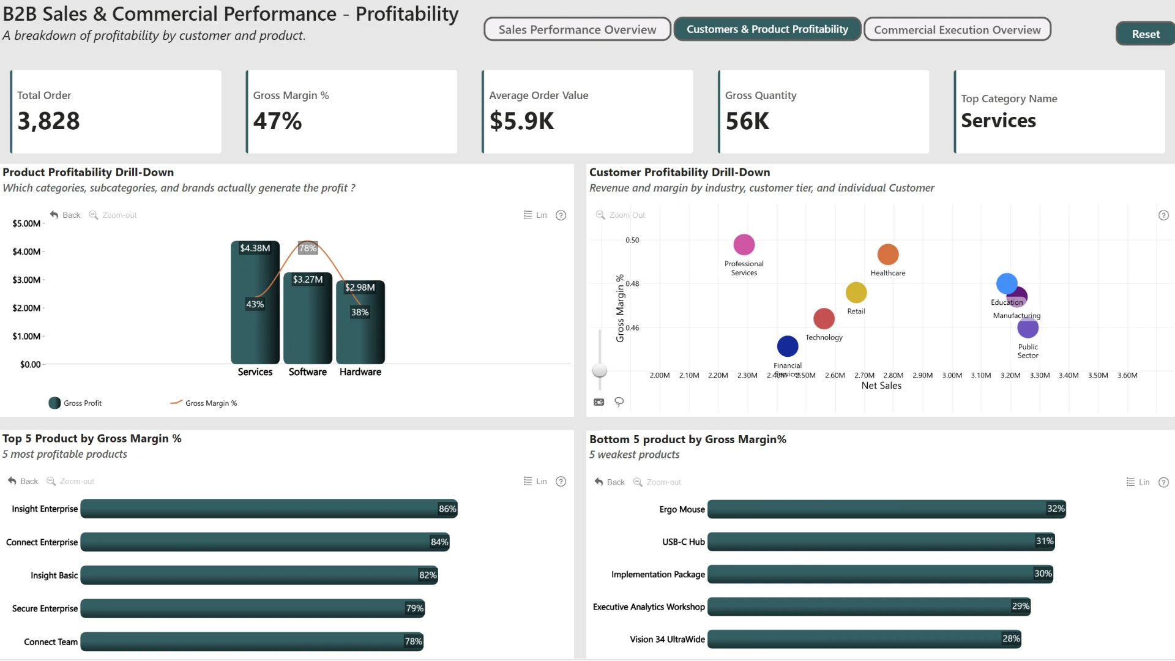This screenshot has height=661, width=1175.
Task: Click Back arrow in Bottom 5 product chart
Action: click(x=599, y=482)
